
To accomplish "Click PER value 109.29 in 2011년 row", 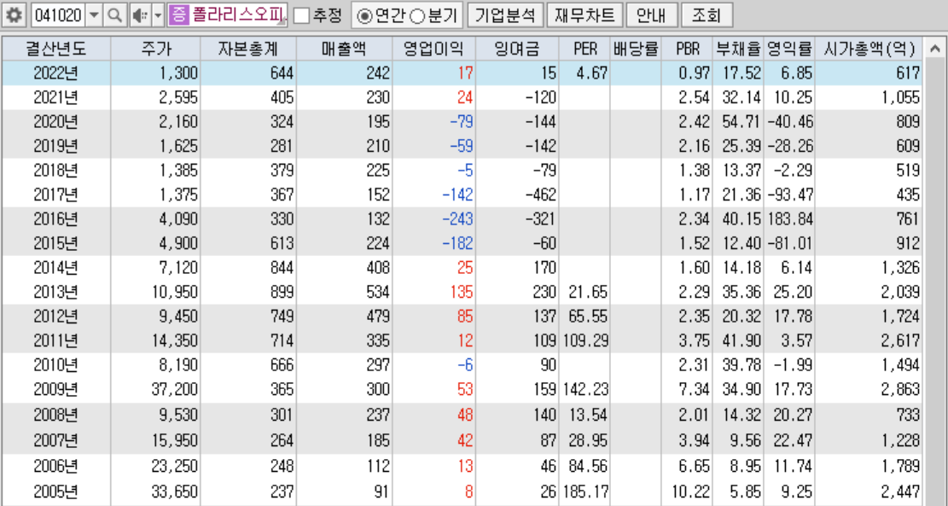I will coord(586,340).
